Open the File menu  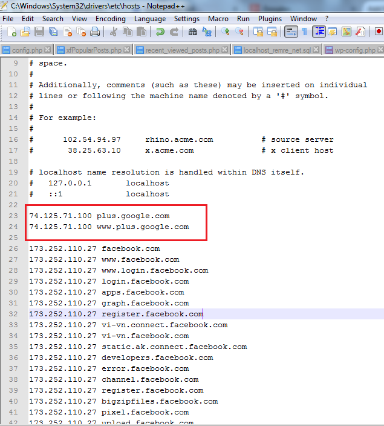[8, 19]
